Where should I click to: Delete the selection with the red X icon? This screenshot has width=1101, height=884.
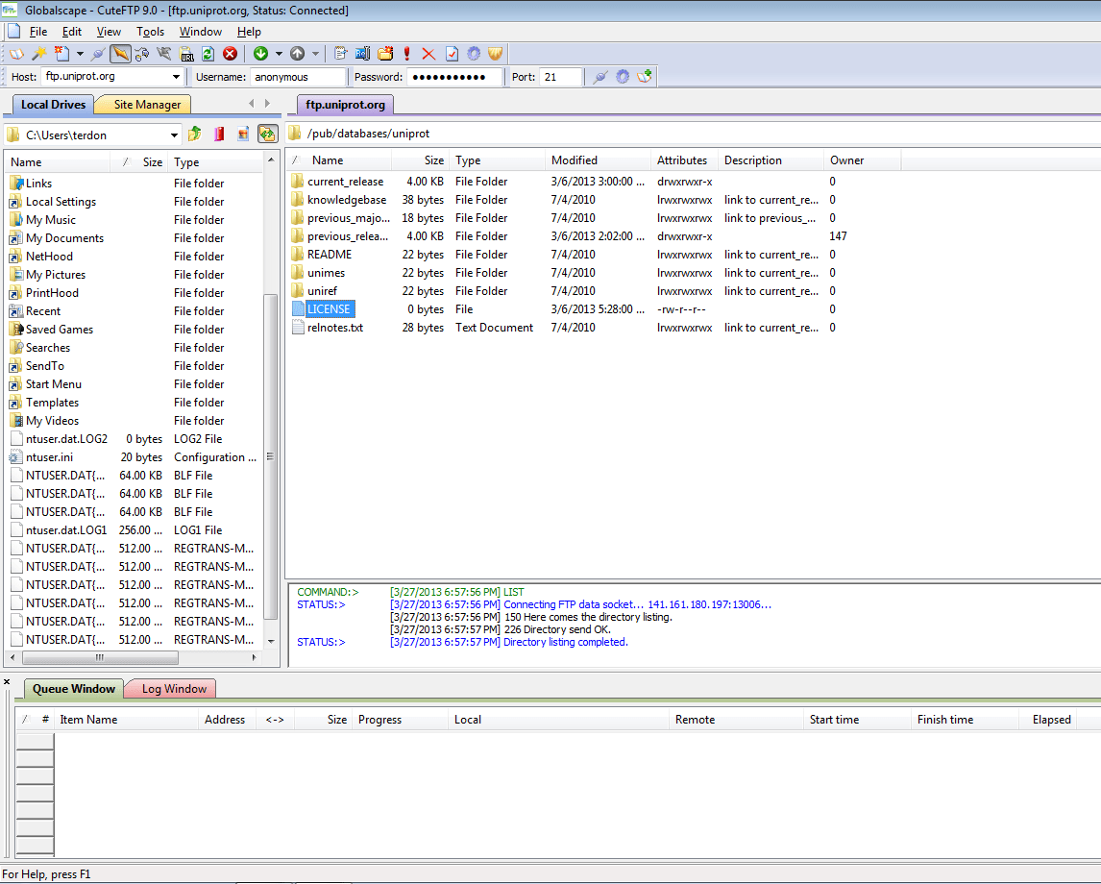pyautogui.click(x=428, y=54)
